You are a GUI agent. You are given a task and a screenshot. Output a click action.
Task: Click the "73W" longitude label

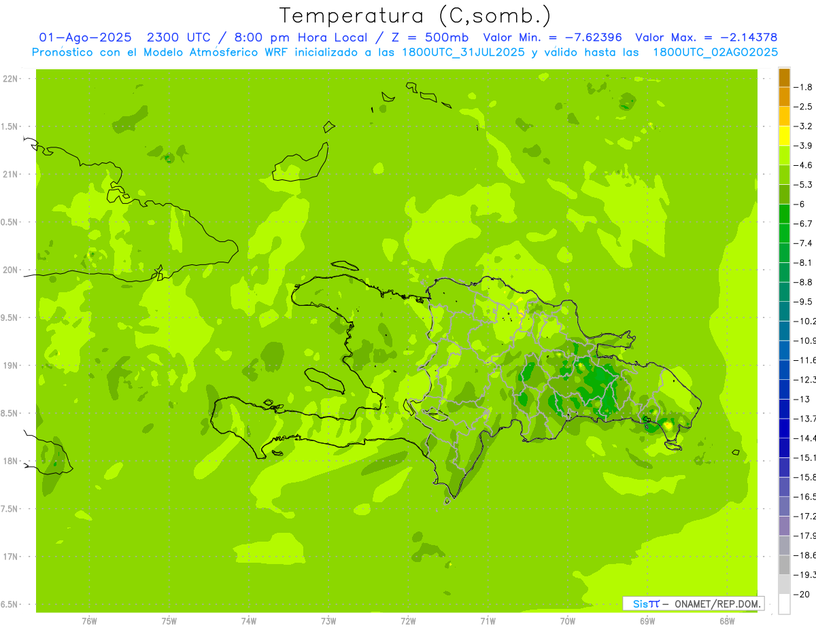click(328, 621)
